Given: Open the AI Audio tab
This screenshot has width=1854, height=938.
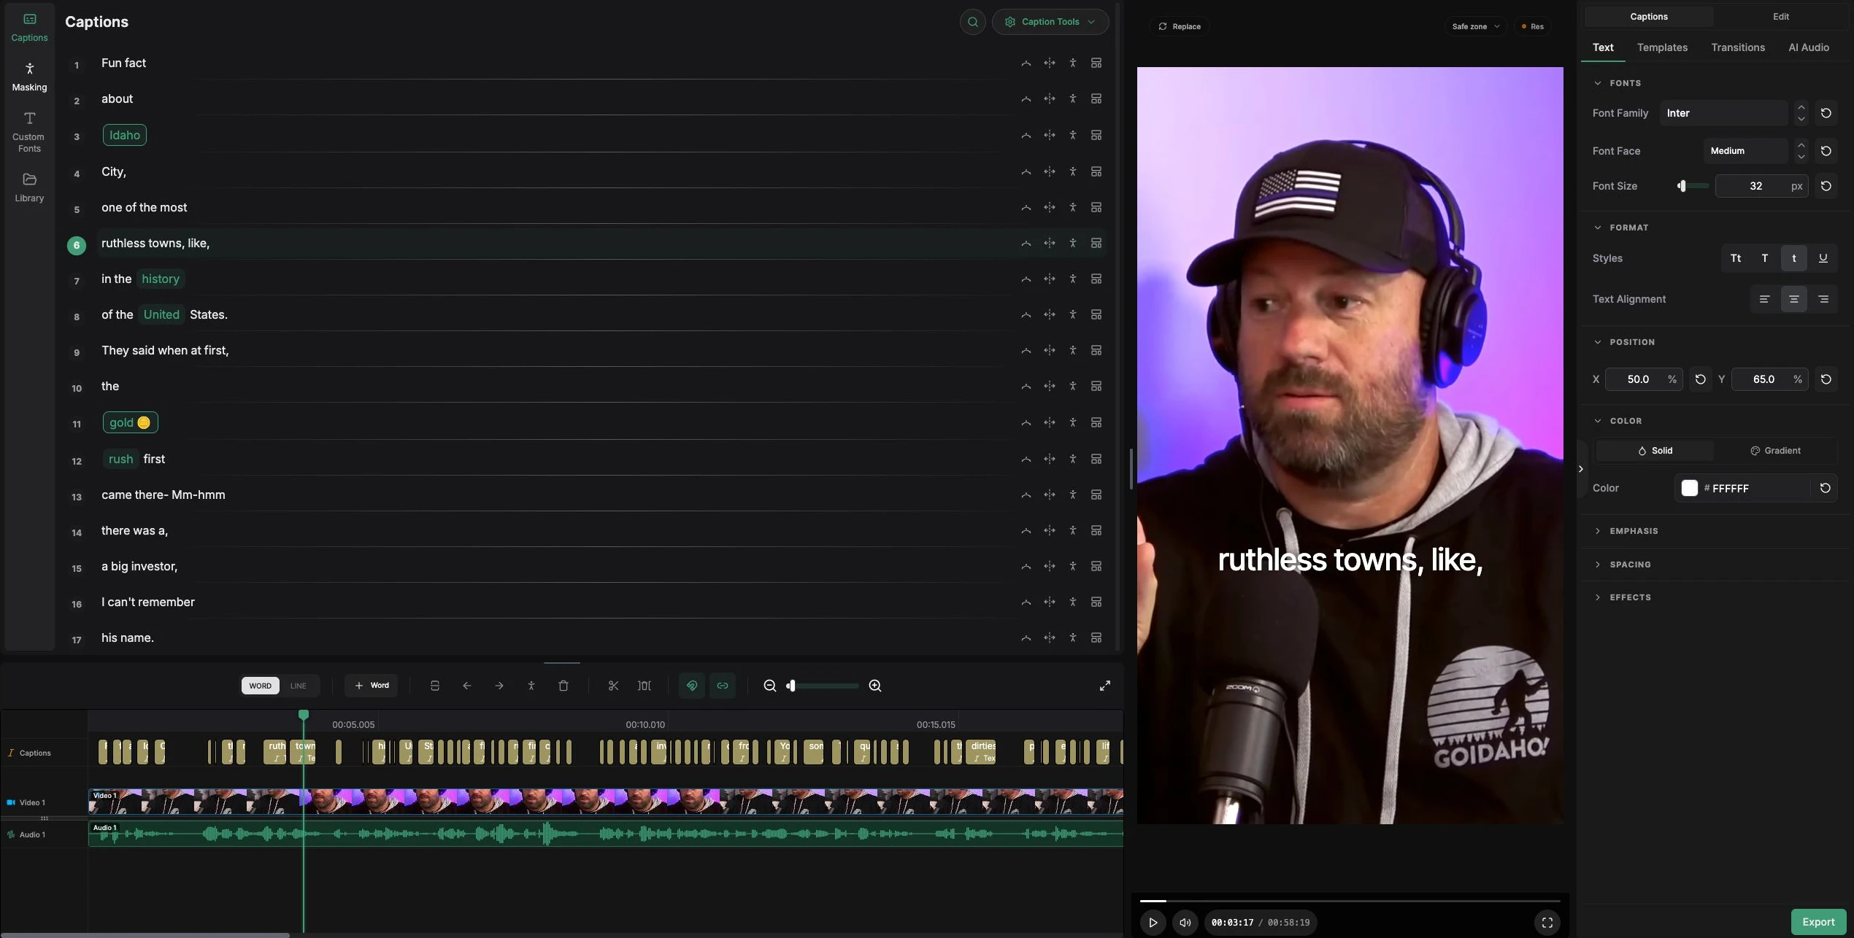Looking at the screenshot, I should [1808, 47].
